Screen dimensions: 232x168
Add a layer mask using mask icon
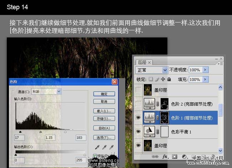(175, 157)
